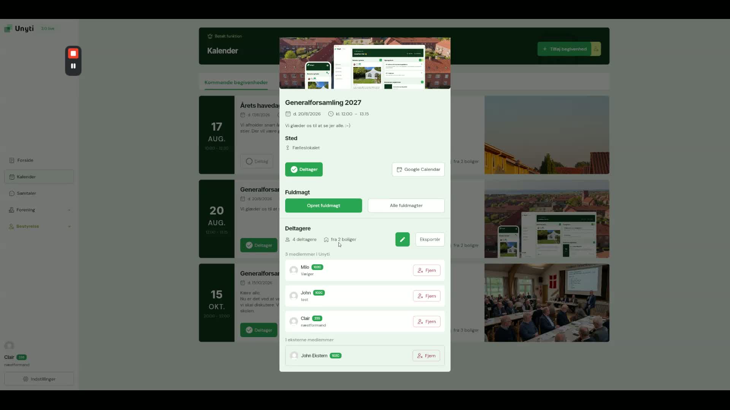Click Milo's avatar icon

click(x=294, y=270)
